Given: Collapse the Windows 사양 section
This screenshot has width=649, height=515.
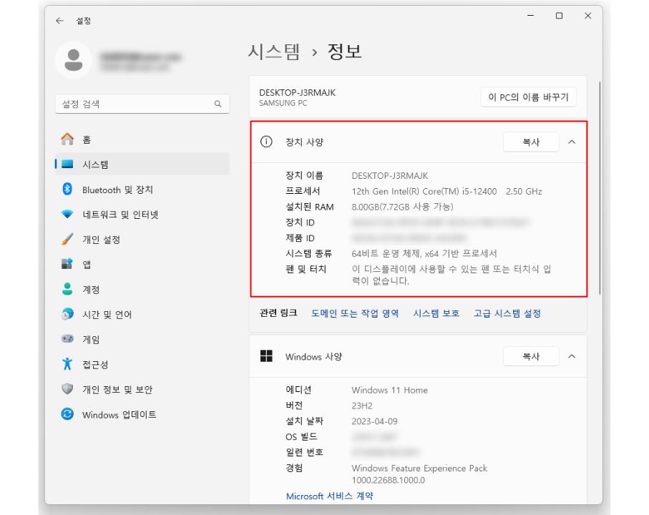Looking at the screenshot, I should point(571,356).
